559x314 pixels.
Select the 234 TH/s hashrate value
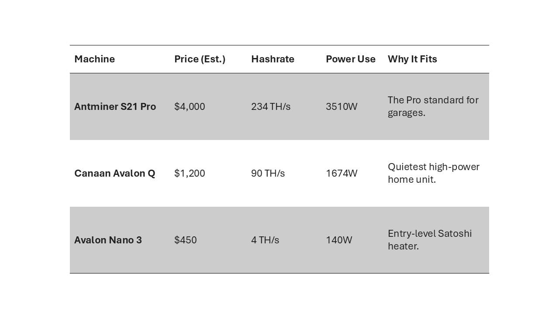pyautogui.click(x=271, y=107)
